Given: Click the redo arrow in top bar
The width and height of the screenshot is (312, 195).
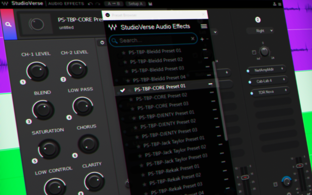Looking at the screenshot, I should click(x=97, y=4).
